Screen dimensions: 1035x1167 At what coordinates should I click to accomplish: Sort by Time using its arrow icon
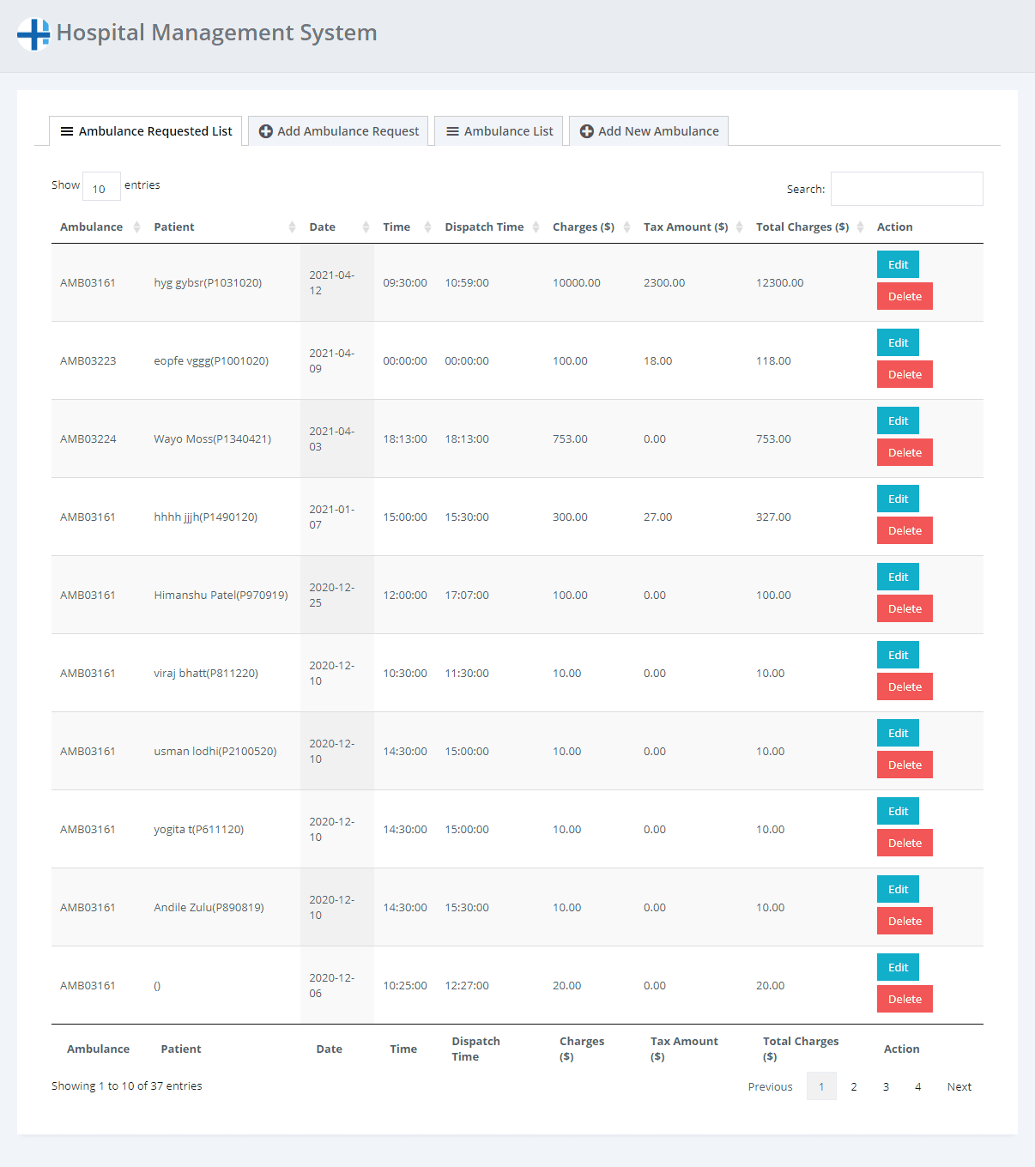[x=427, y=227]
